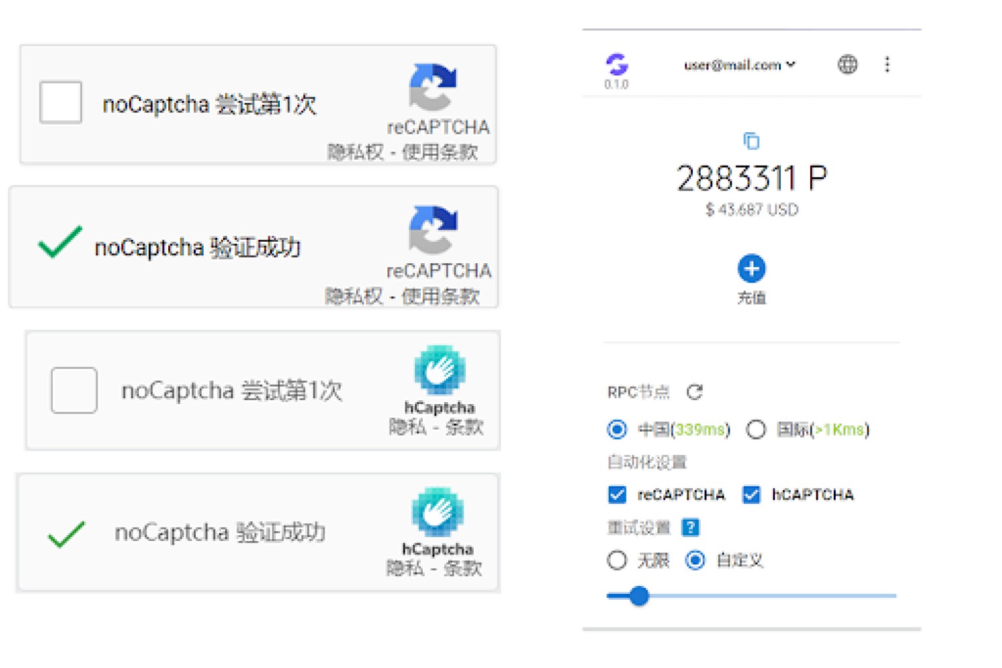Open the language globe icon
Screen dimensions: 1002x668
(x=848, y=64)
